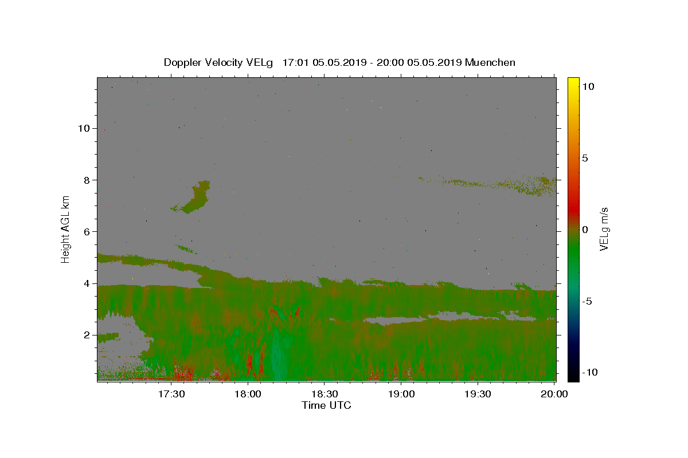Click the 20:00 time tick label
Viewport: 688px width, 458px height.
click(554, 394)
